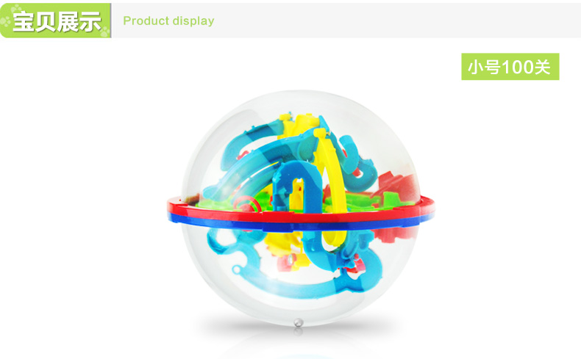Click the faint paw print icon on the badge's right edge

click(x=105, y=32)
